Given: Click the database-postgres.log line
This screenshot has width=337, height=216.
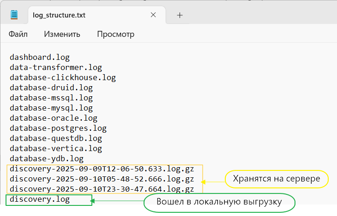Looking at the screenshot, I should point(58,128).
